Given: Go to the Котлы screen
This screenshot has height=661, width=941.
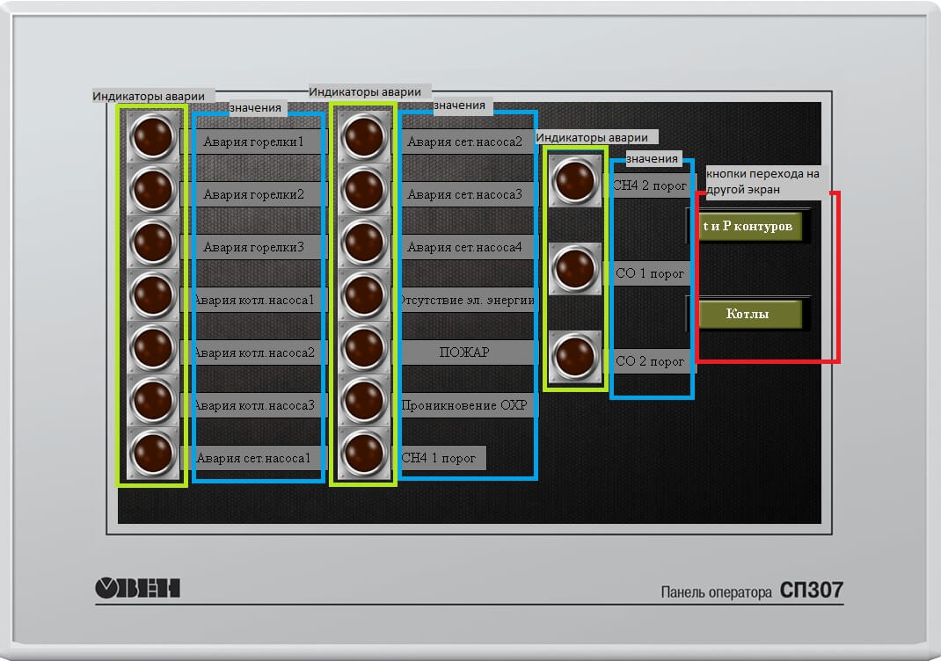Looking at the screenshot, I should coord(750,314).
